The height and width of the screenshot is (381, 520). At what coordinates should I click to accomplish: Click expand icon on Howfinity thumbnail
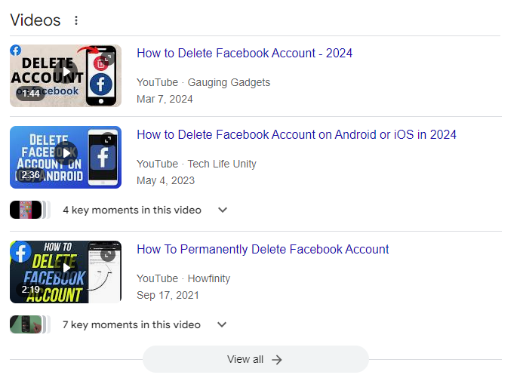click(108, 254)
